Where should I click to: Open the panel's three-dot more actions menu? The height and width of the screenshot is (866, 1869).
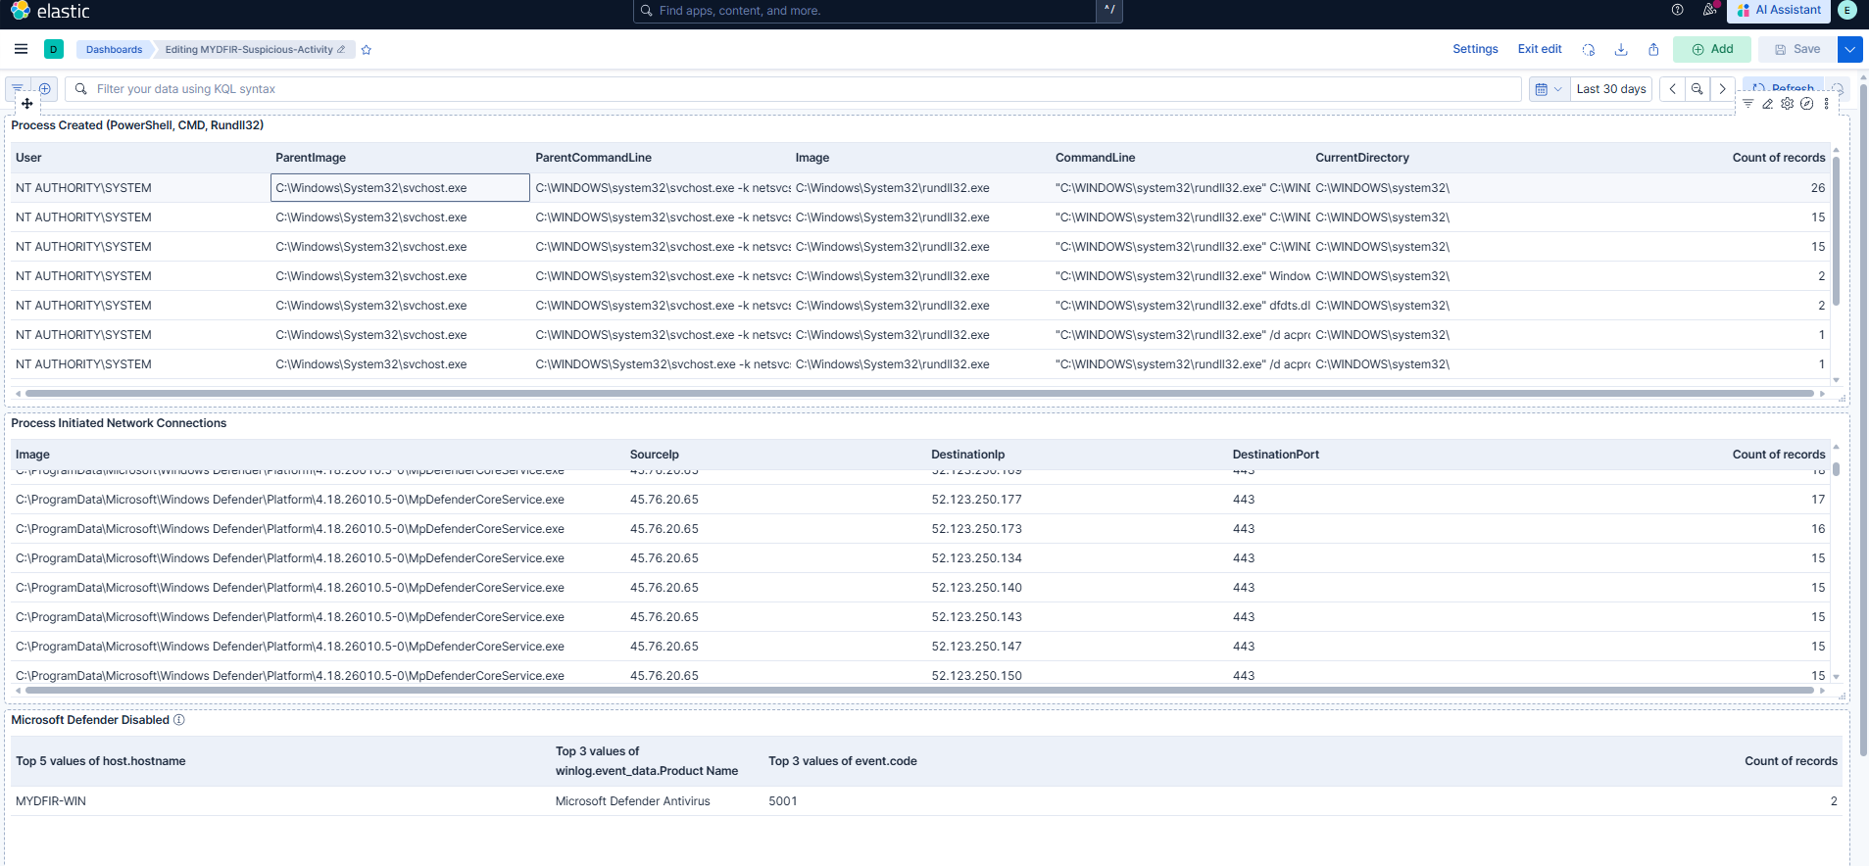click(1826, 104)
